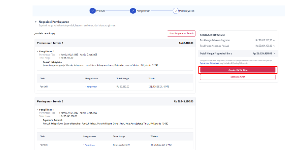
Task: Click Pembayaran Termin 2 header row
Action: point(115,102)
